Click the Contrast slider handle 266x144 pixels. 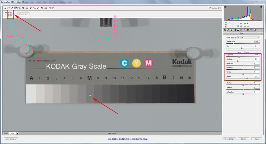point(238,61)
